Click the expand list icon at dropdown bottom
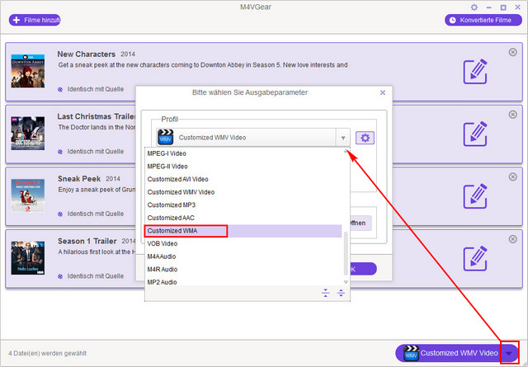Screen dimensions: 528x367 coord(341,293)
